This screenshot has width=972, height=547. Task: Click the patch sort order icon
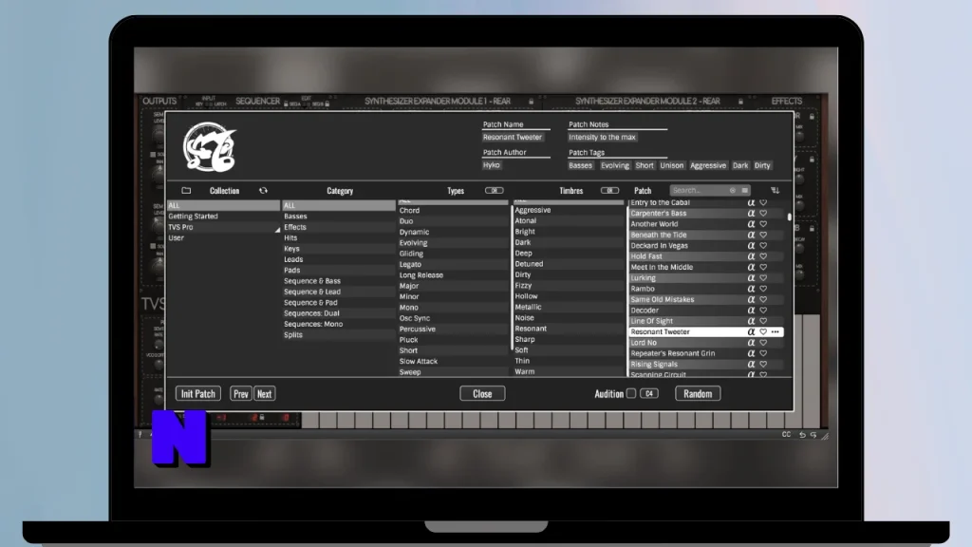point(775,190)
